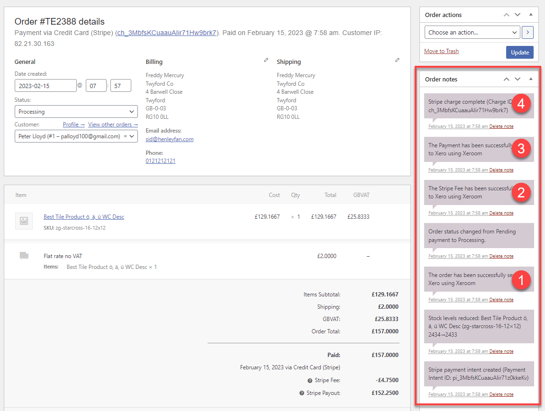Clear the selected customer Peter Lloyd

click(125, 136)
